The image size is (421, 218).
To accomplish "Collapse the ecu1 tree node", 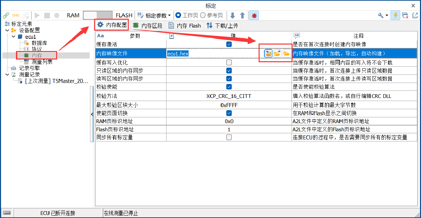I will (x=13, y=36).
